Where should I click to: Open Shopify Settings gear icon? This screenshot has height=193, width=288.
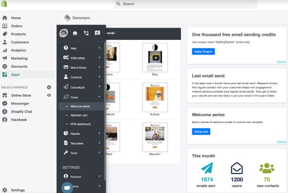coord(5,190)
